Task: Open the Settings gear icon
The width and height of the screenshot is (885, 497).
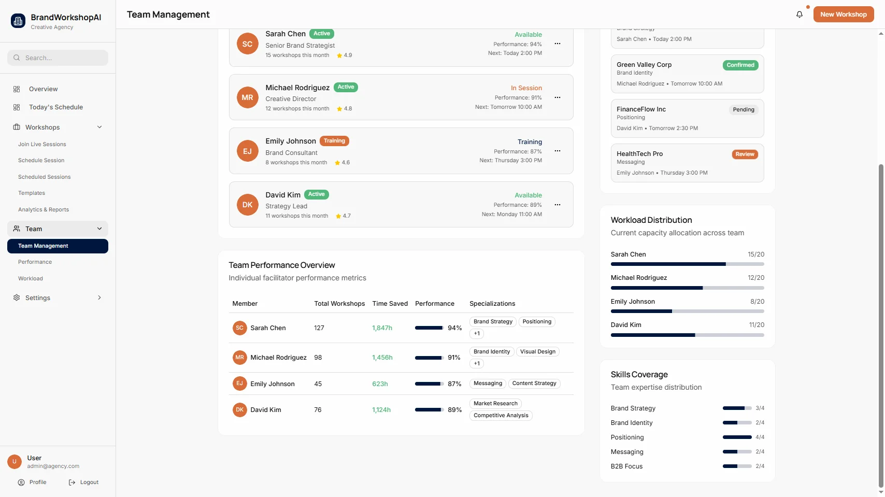Action: (16, 297)
